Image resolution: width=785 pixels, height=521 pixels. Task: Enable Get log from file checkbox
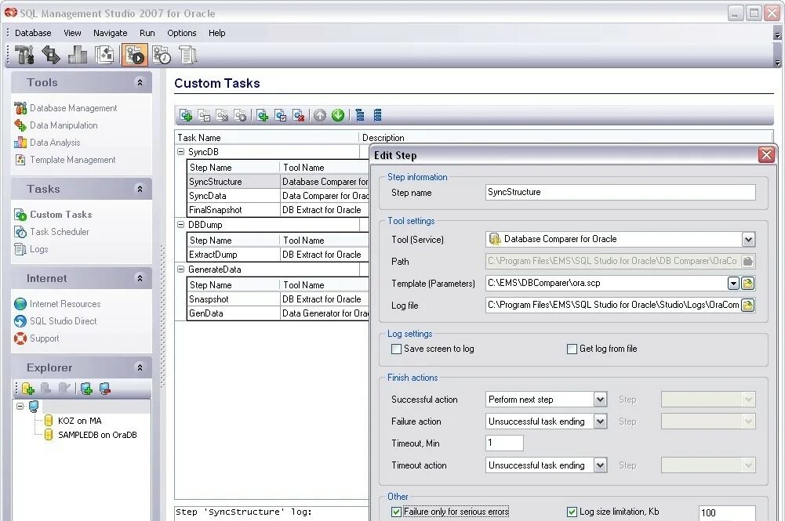point(572,349)
